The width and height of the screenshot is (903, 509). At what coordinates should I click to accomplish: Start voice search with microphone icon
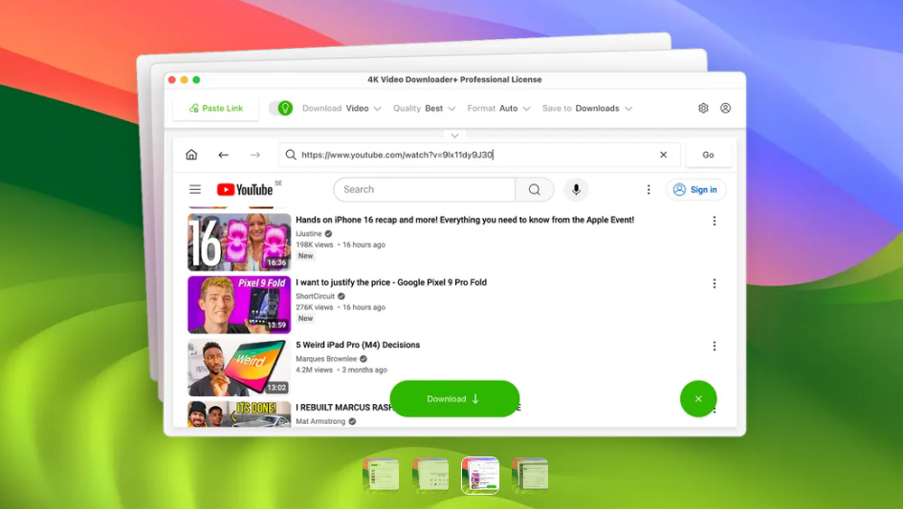point(576,189)
